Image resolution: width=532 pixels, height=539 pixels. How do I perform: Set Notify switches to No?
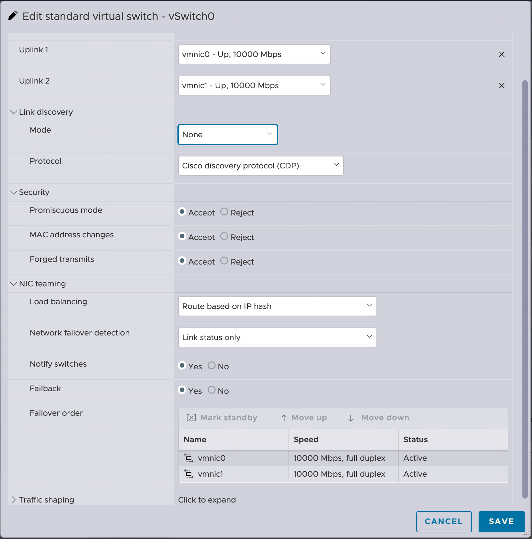pos(212,366)
